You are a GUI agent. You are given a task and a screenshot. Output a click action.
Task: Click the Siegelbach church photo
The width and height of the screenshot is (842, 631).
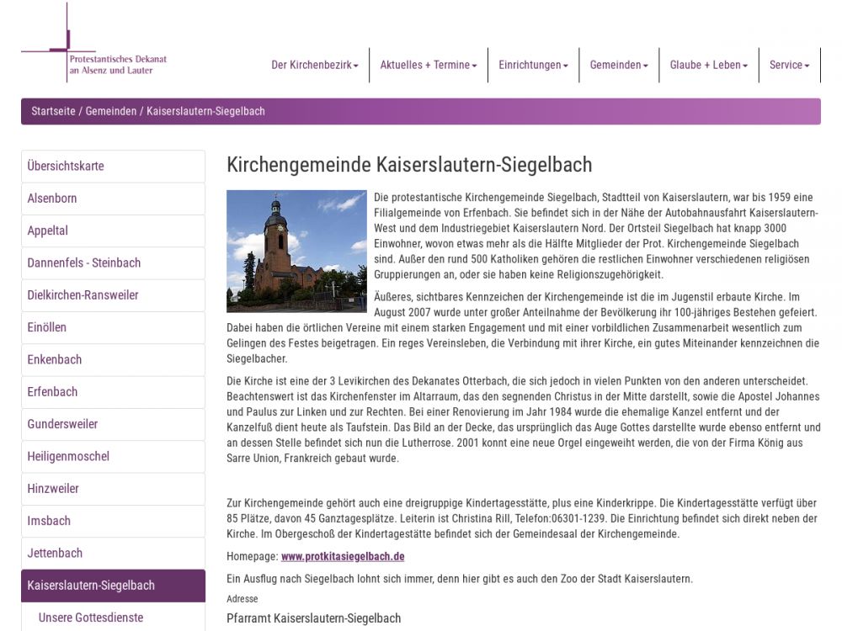[296, 251]
